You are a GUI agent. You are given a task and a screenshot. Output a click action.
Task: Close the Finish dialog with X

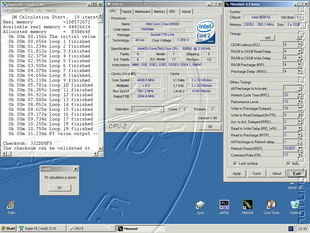(x=76, y=169)
